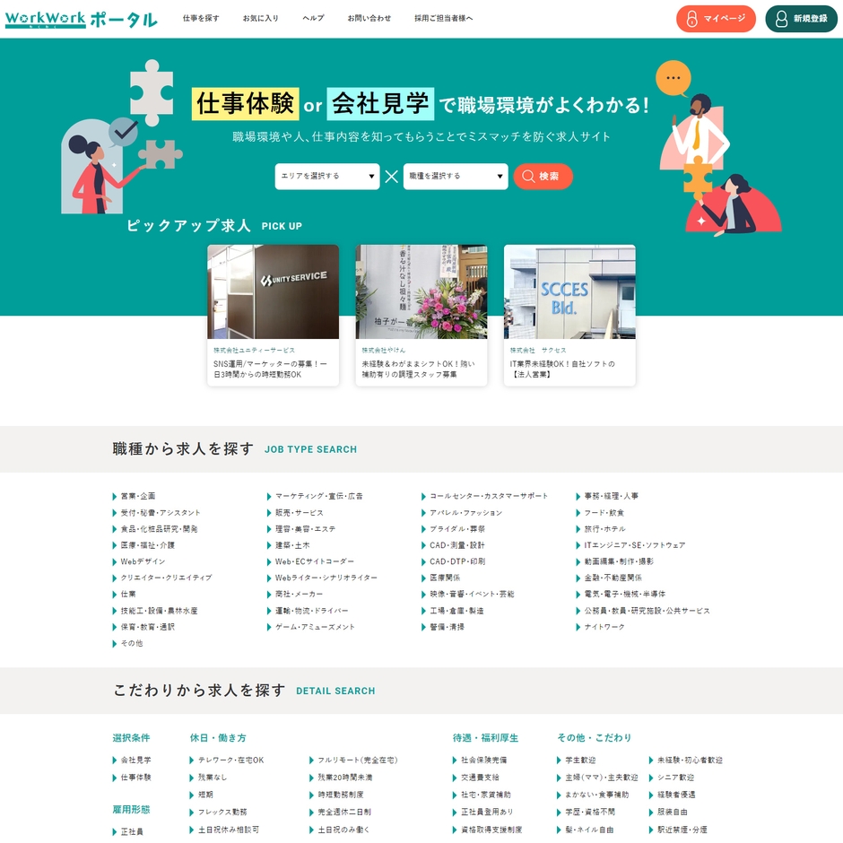The width and height of the screenshot is (843, 843).
Task: Go to the ヘルプ menu item
Action: [313, 19]
